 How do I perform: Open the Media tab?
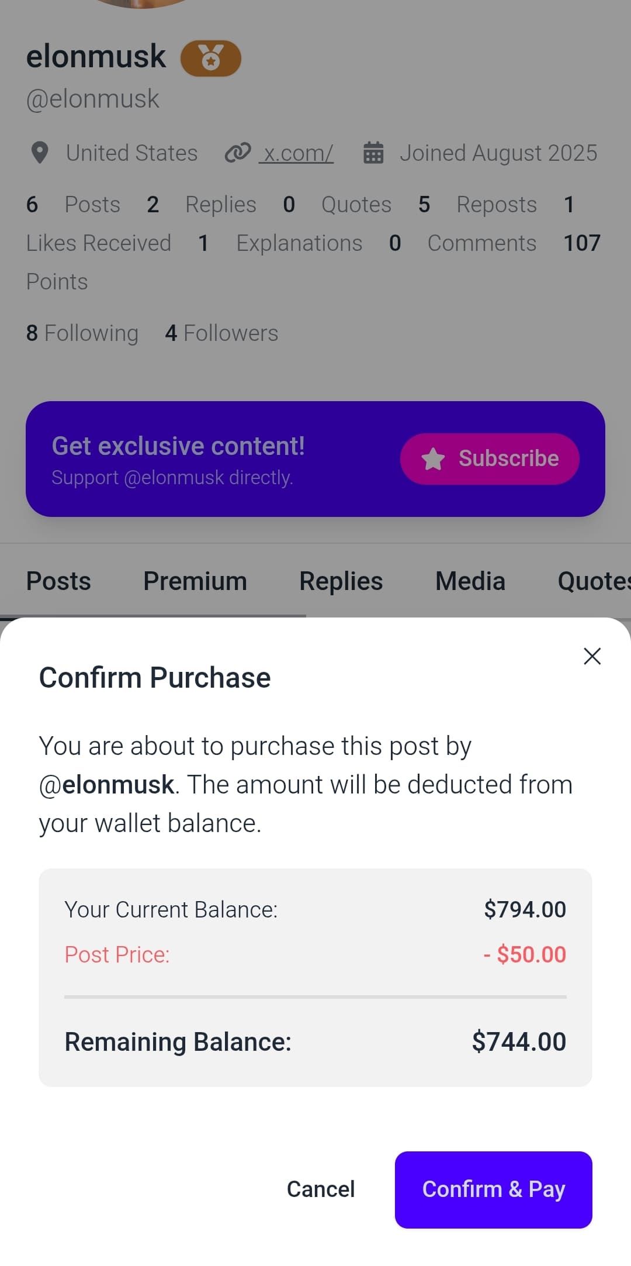(470, 581)
